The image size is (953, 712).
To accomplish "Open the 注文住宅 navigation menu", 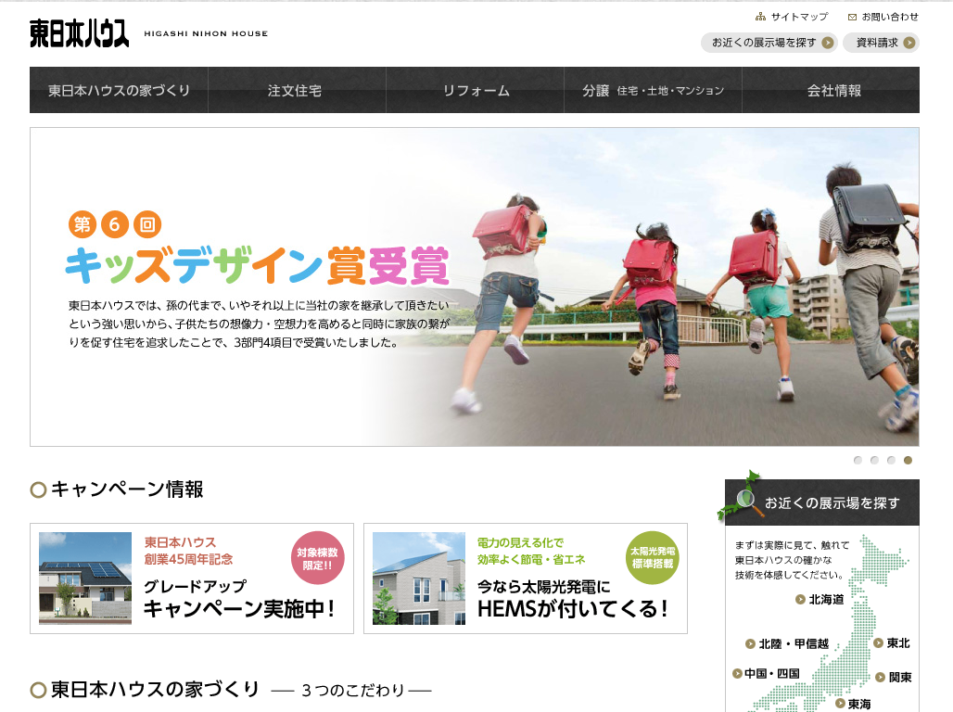I will [x=297, y=90].
